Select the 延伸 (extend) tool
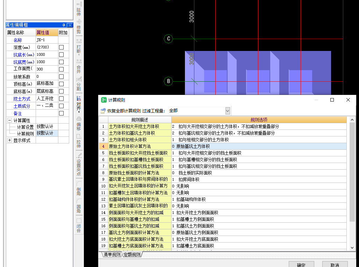This screenshot has height=267, width=359. (x=79, y=9)
